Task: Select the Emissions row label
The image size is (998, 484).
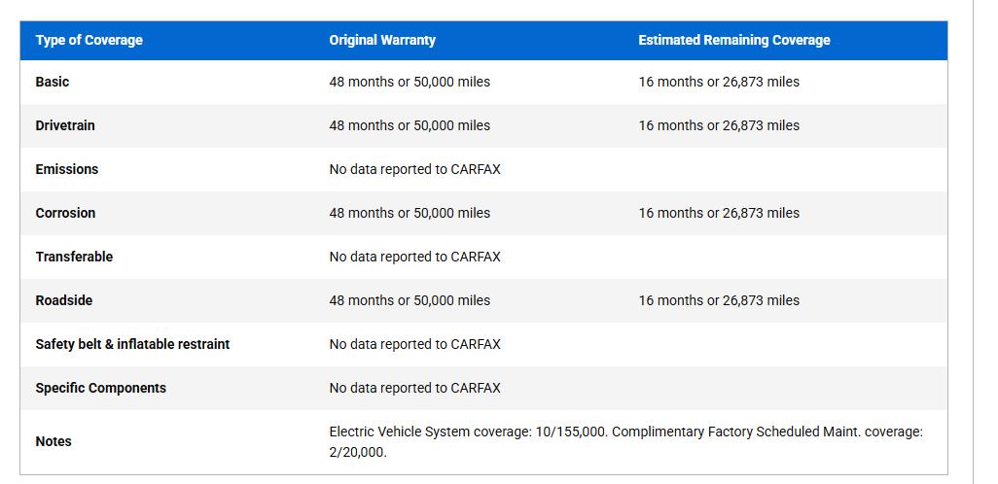Action: tap(67, 169)
